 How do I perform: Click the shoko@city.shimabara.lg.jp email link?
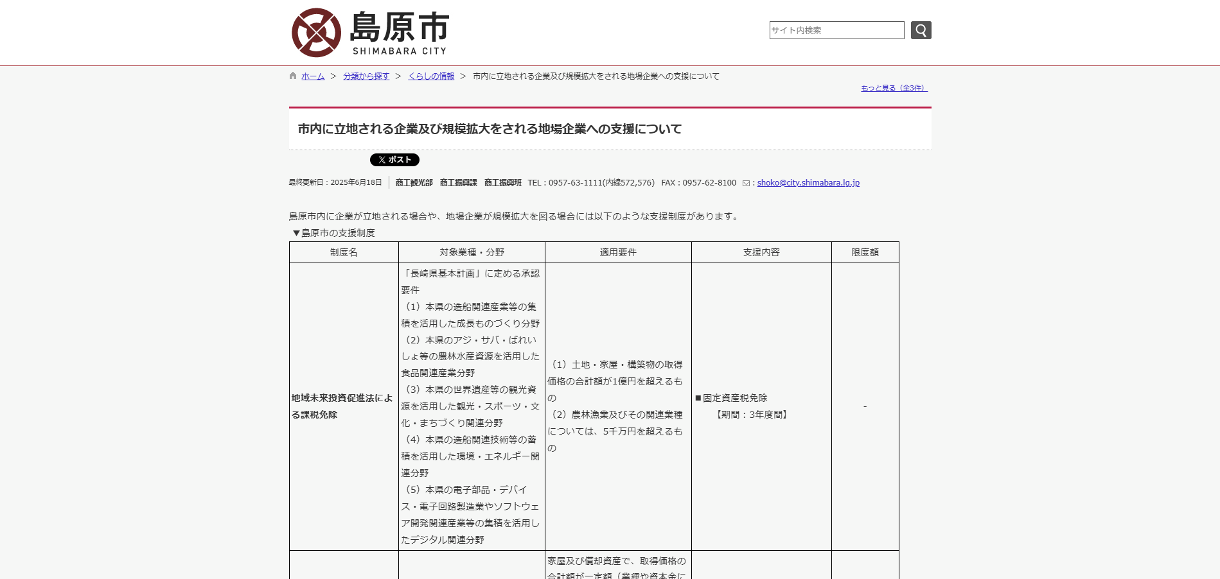(x=808, y=183)
